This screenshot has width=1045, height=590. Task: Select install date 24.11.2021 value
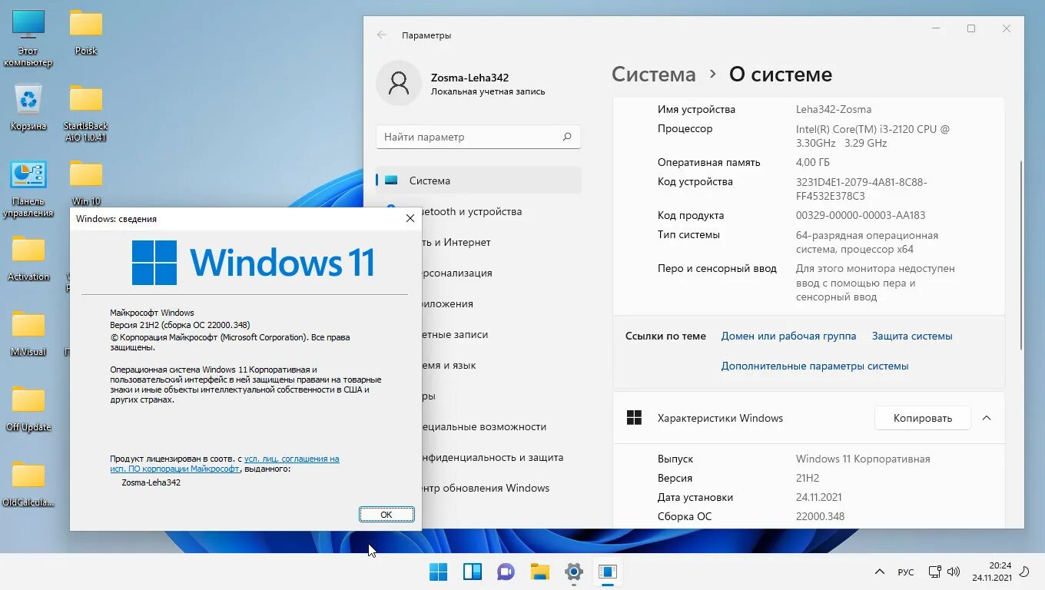[818, 497]
